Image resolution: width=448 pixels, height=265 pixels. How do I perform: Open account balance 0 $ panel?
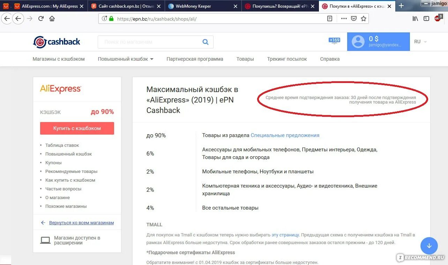point(378,42)
